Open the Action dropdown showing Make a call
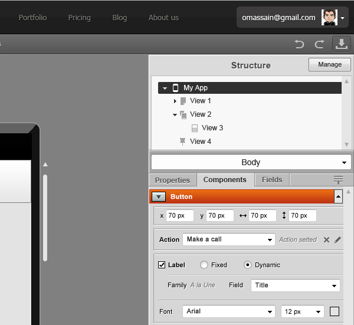 (229, 239)
